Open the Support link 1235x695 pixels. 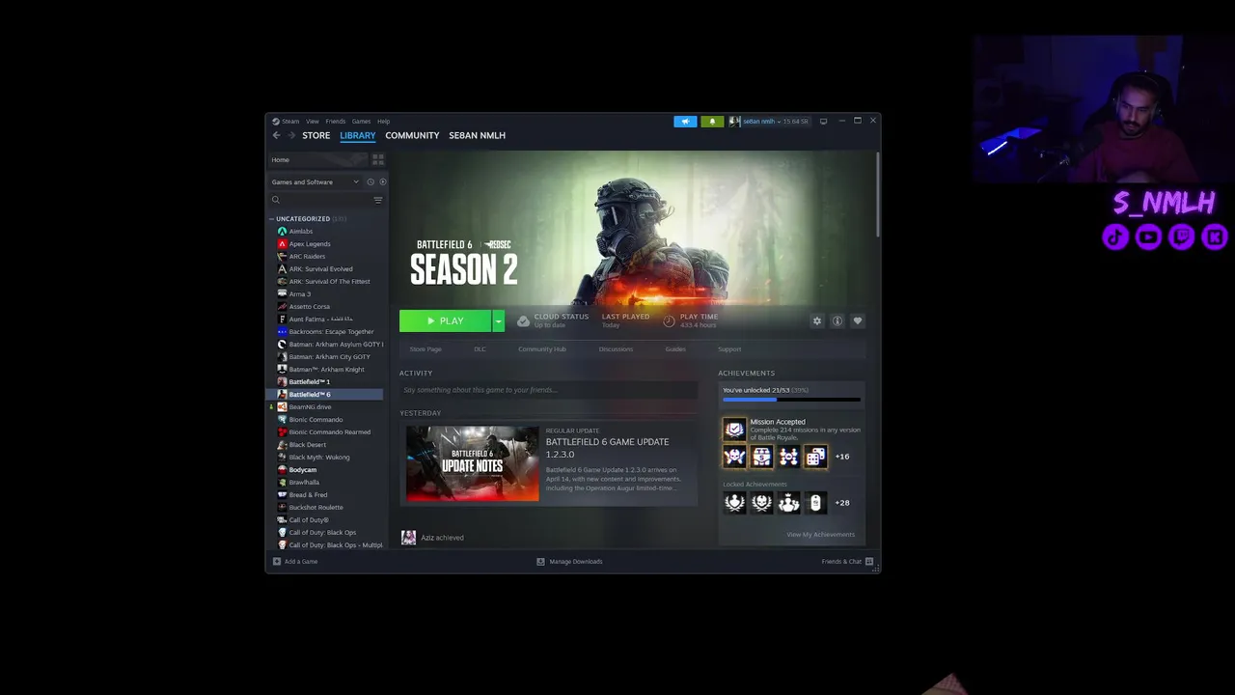point(729,349)
